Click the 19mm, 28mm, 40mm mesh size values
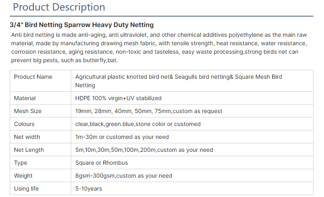This screenshot has width=324, height=197. click(x=149, y=111)
